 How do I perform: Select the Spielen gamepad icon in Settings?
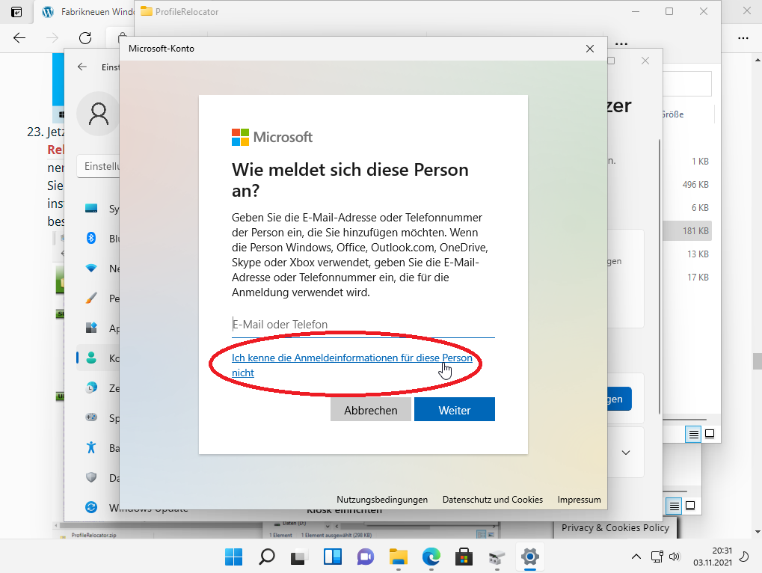click(91, 417)
